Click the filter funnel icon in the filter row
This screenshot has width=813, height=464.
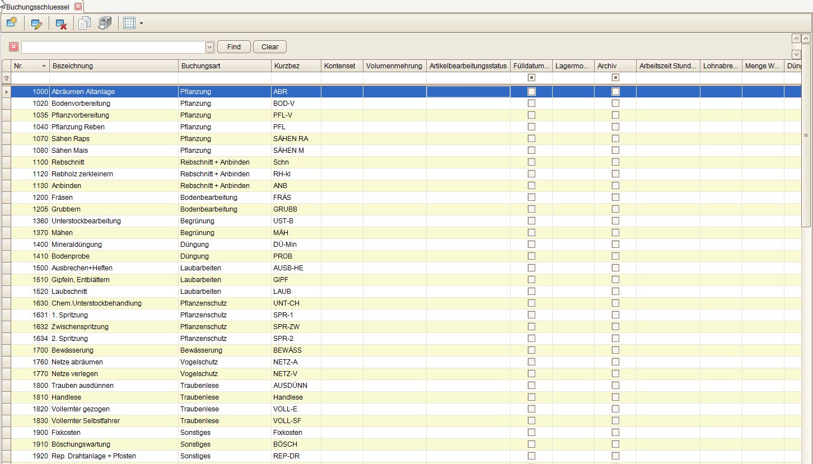[6, 78]
